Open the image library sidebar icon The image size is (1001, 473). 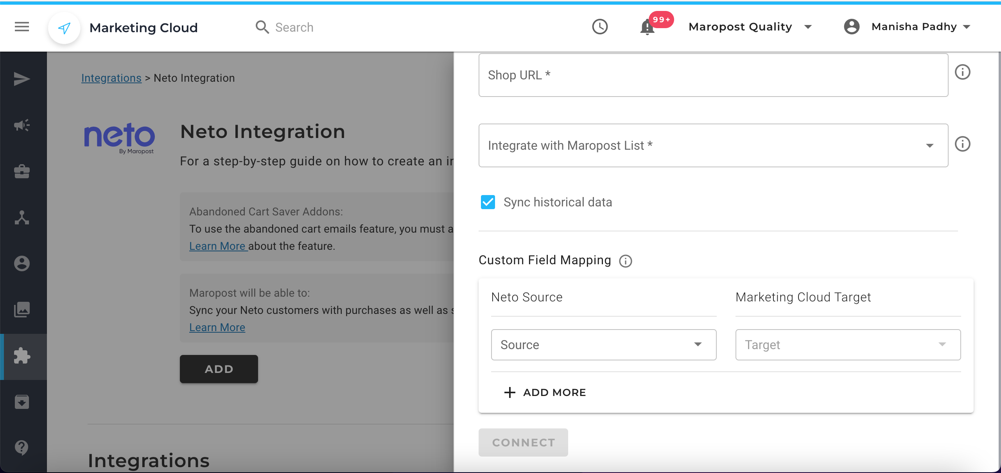click(22, 310)
